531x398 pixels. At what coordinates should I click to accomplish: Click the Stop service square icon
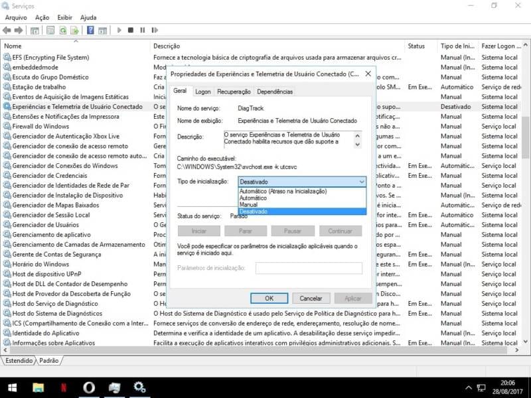click(x=131, y=30)
